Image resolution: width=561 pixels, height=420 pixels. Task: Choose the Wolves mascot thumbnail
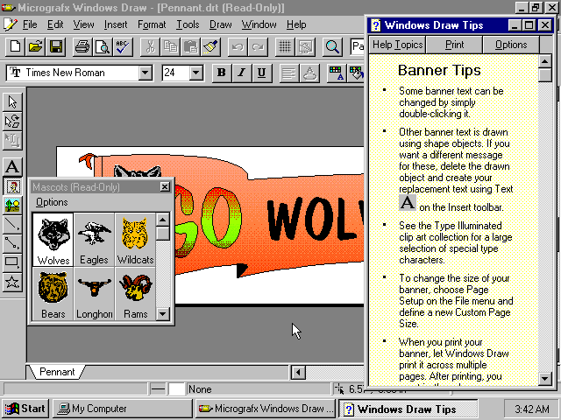click(x=53, y=240)
